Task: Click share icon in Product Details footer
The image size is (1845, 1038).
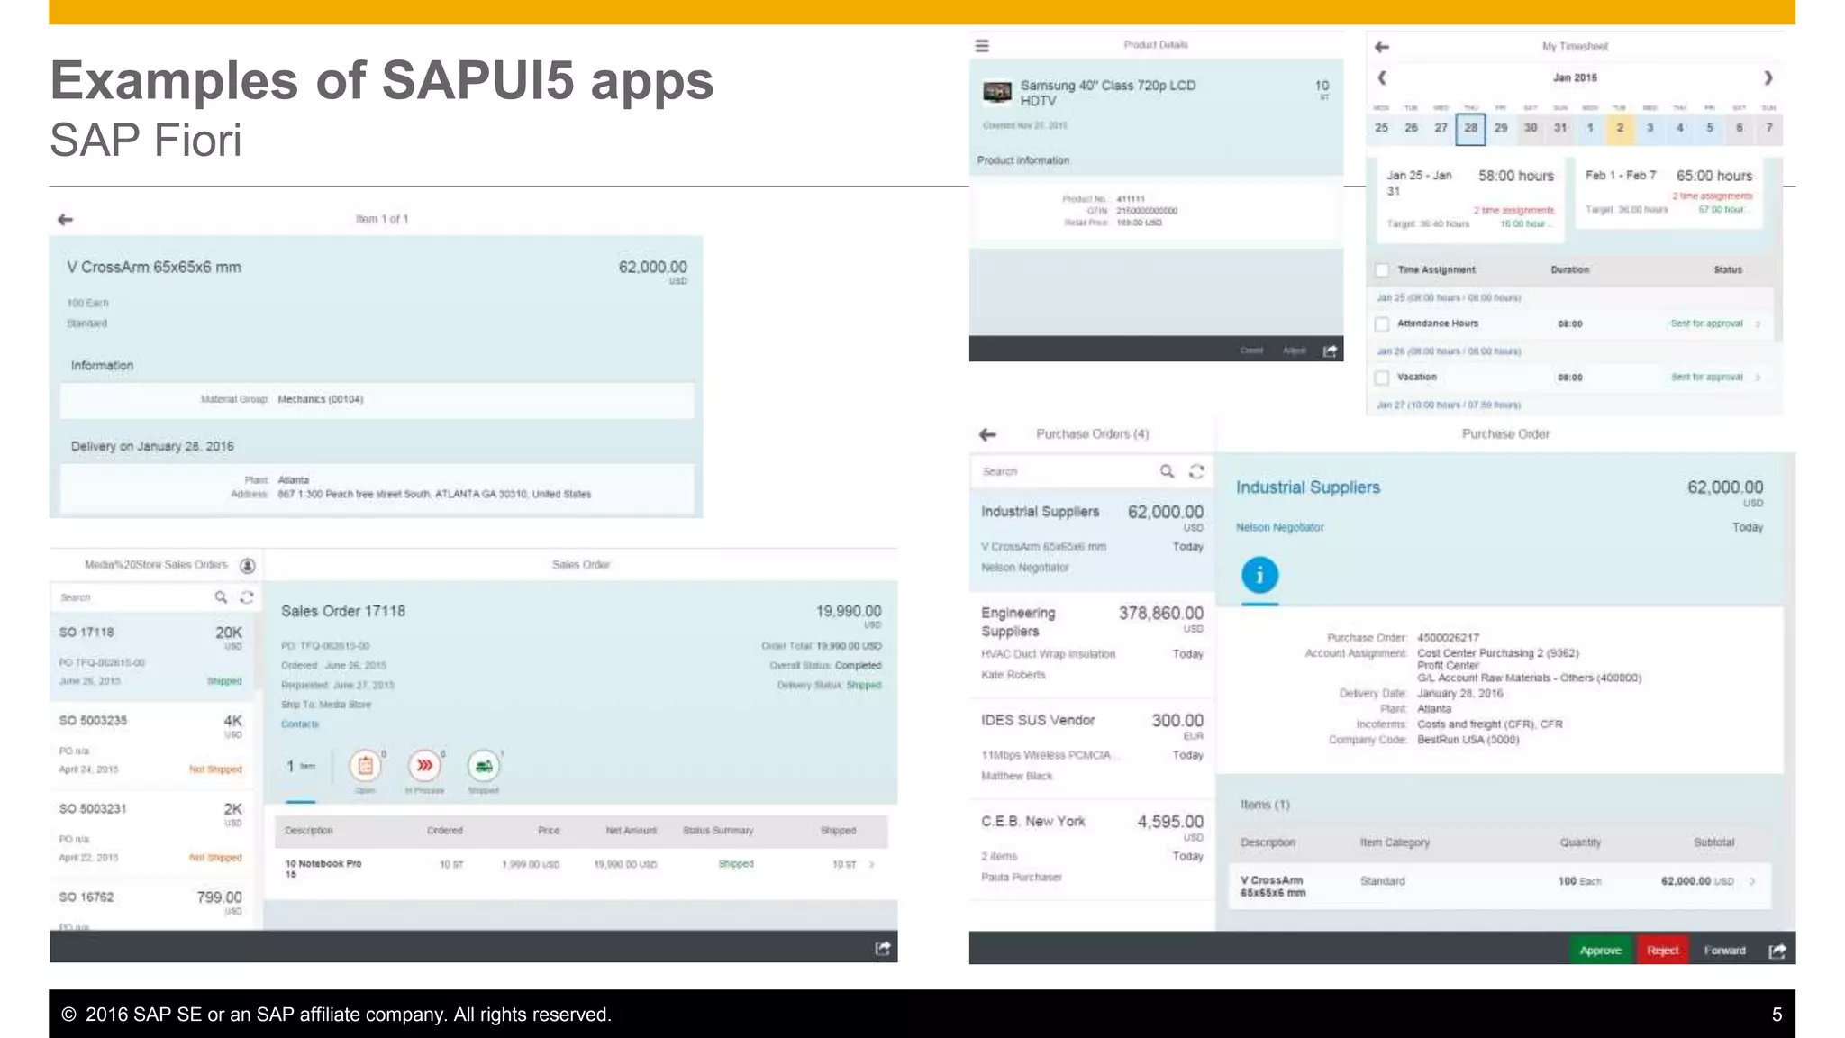Action: (1330, 351)
